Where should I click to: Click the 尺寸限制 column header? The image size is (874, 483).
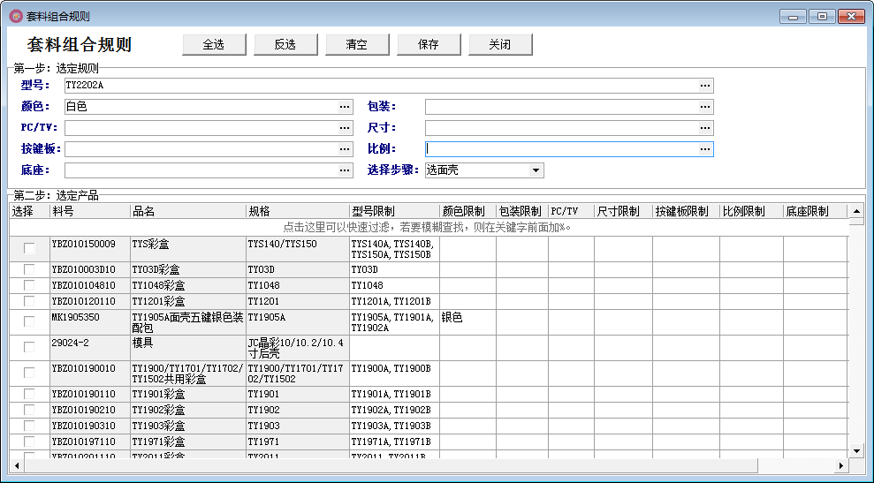623,211
